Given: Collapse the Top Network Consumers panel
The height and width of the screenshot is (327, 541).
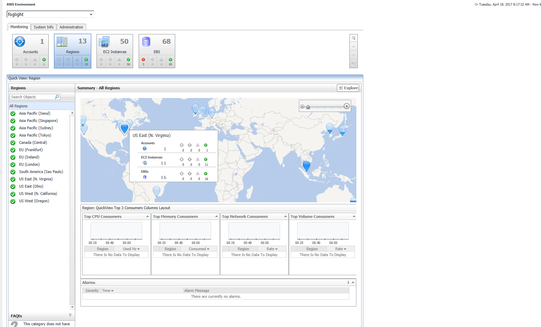Looking at the screenshot, I should tap(285, 216).
